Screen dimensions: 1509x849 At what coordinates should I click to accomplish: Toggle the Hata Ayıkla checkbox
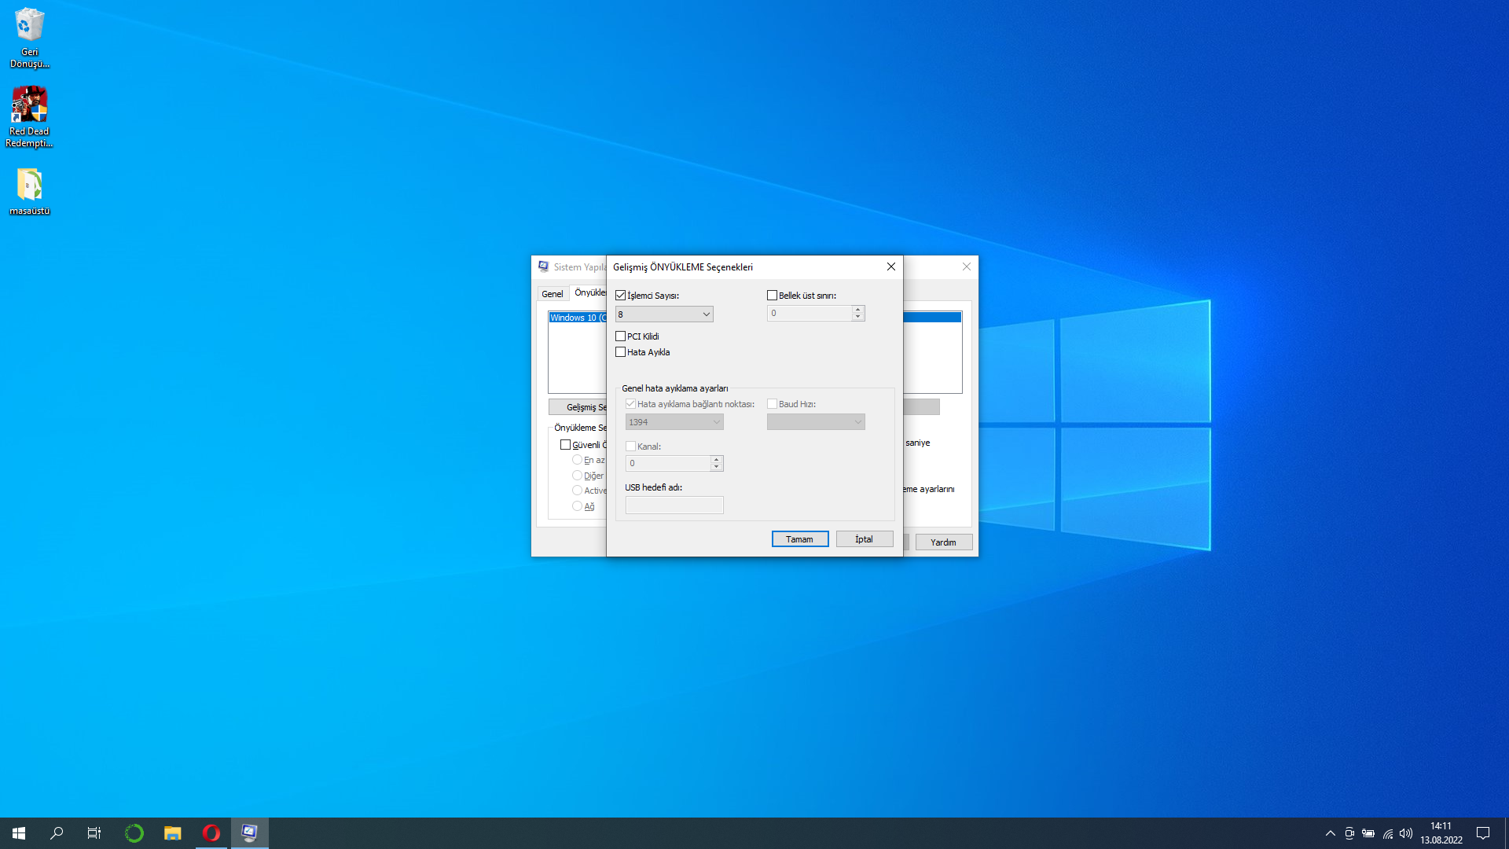pyautogui.click(x=621, y=352)
